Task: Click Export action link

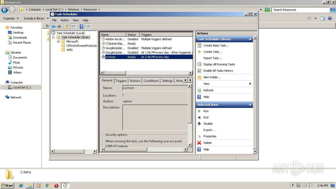Action: [209, 130]
